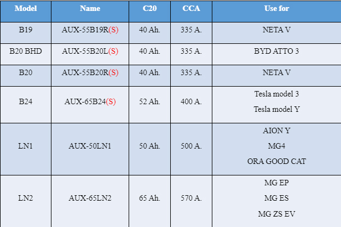Image resolution: width=341 pixels, height=227 pixels.
Task: Click the Tesla model Y text
Action: tap(276, 109)
